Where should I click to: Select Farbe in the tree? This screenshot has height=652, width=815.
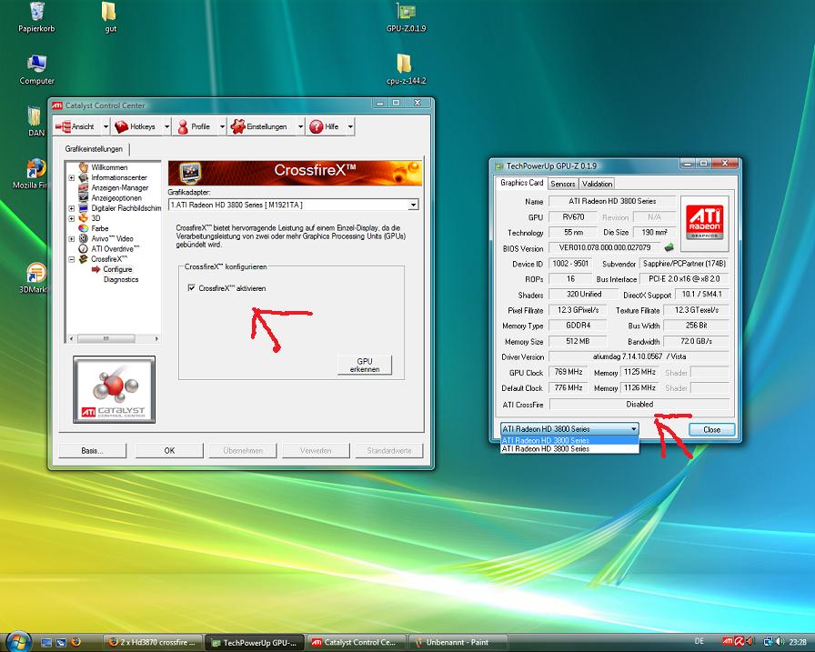coord(100,228)
